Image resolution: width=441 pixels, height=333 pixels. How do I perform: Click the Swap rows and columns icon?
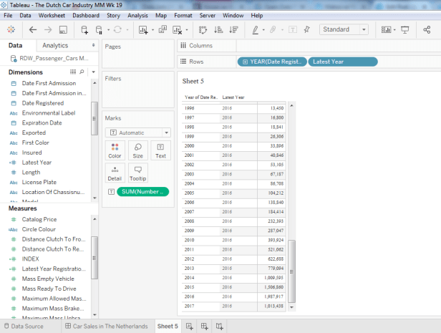tap(202, 30)
